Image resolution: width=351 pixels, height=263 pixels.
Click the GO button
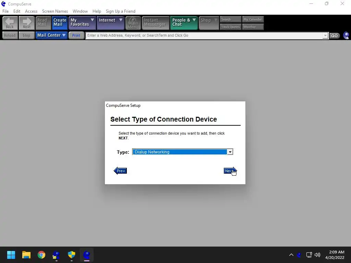pos(334,36)
